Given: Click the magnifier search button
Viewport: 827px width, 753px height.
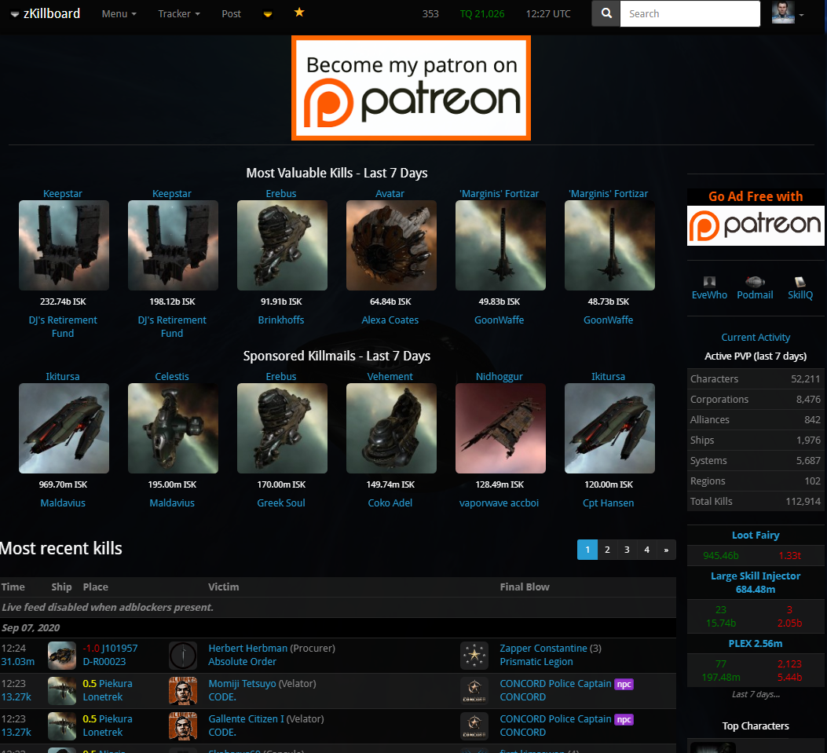Looking at the screenshot, I should (606, 13).
